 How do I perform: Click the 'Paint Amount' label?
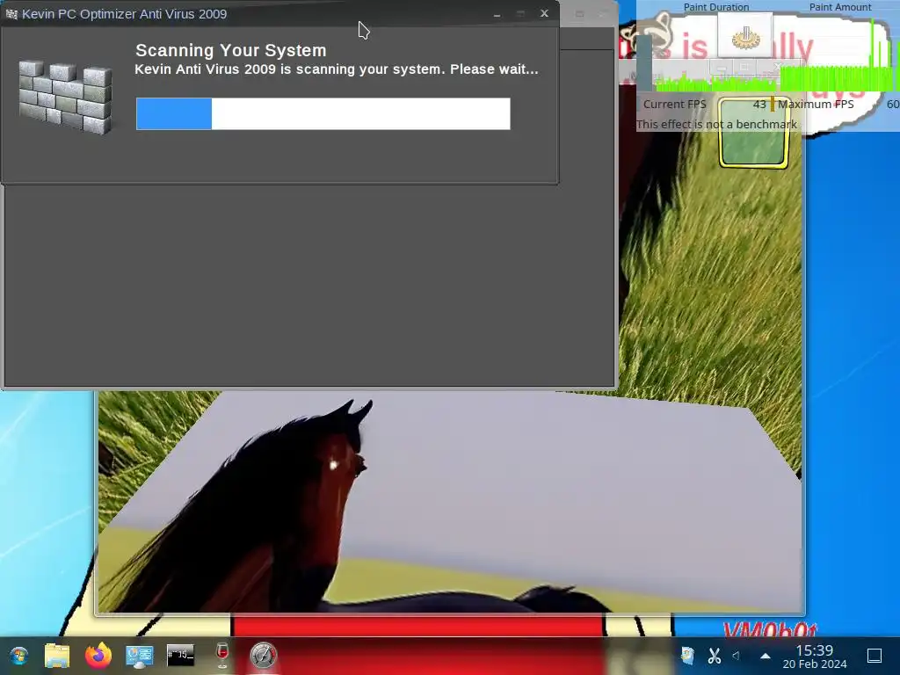point(839,7)
